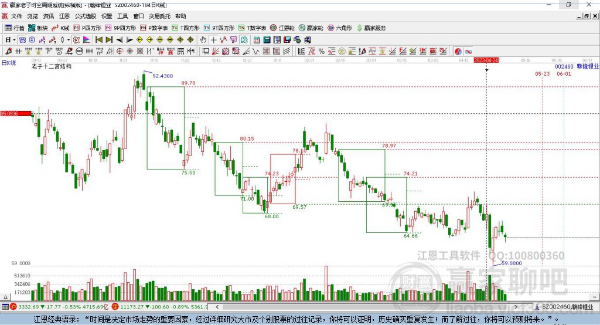
Task: Select the 江恩轮 Gann wheel tool
Action: 282,28
